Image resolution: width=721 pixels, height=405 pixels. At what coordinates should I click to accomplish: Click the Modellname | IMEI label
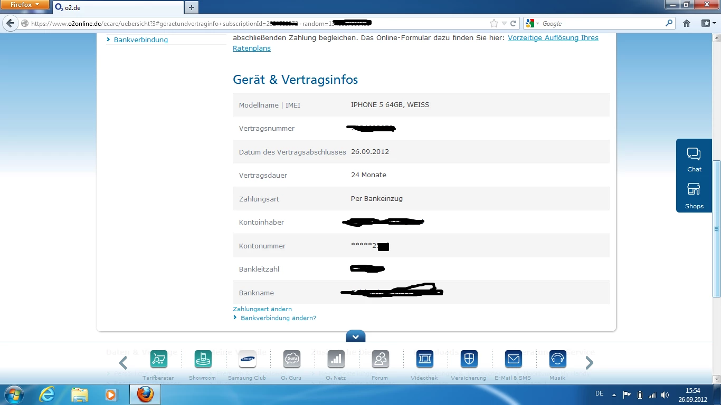[x=270, y=105]
